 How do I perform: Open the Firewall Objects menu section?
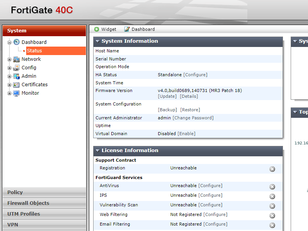tap(44, 203)
